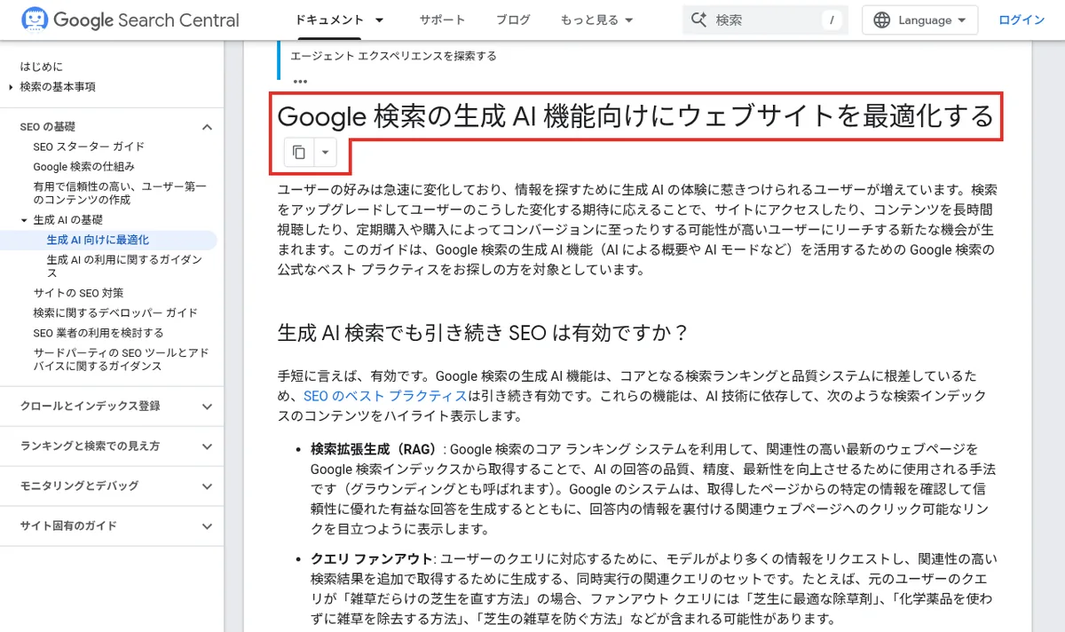Image resolution: width=1065 pixels, height=632 pixels.
Task: Collapse the SEO の基礎 section
Action: (x=207, y=127)
